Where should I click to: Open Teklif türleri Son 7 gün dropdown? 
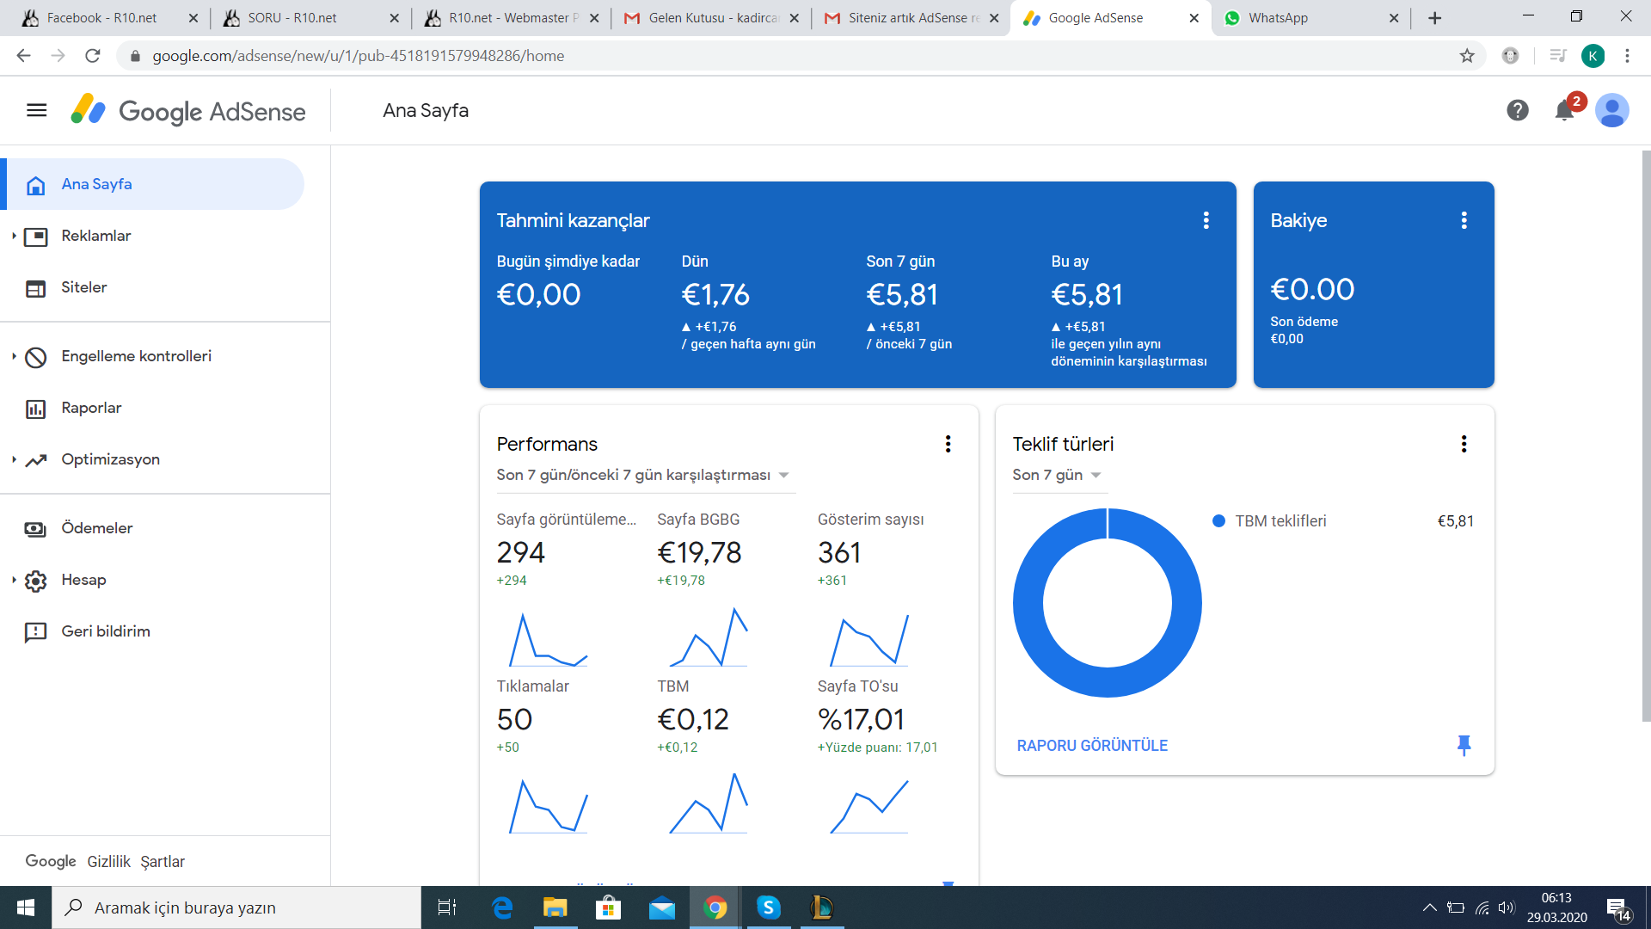point(1059,475)
